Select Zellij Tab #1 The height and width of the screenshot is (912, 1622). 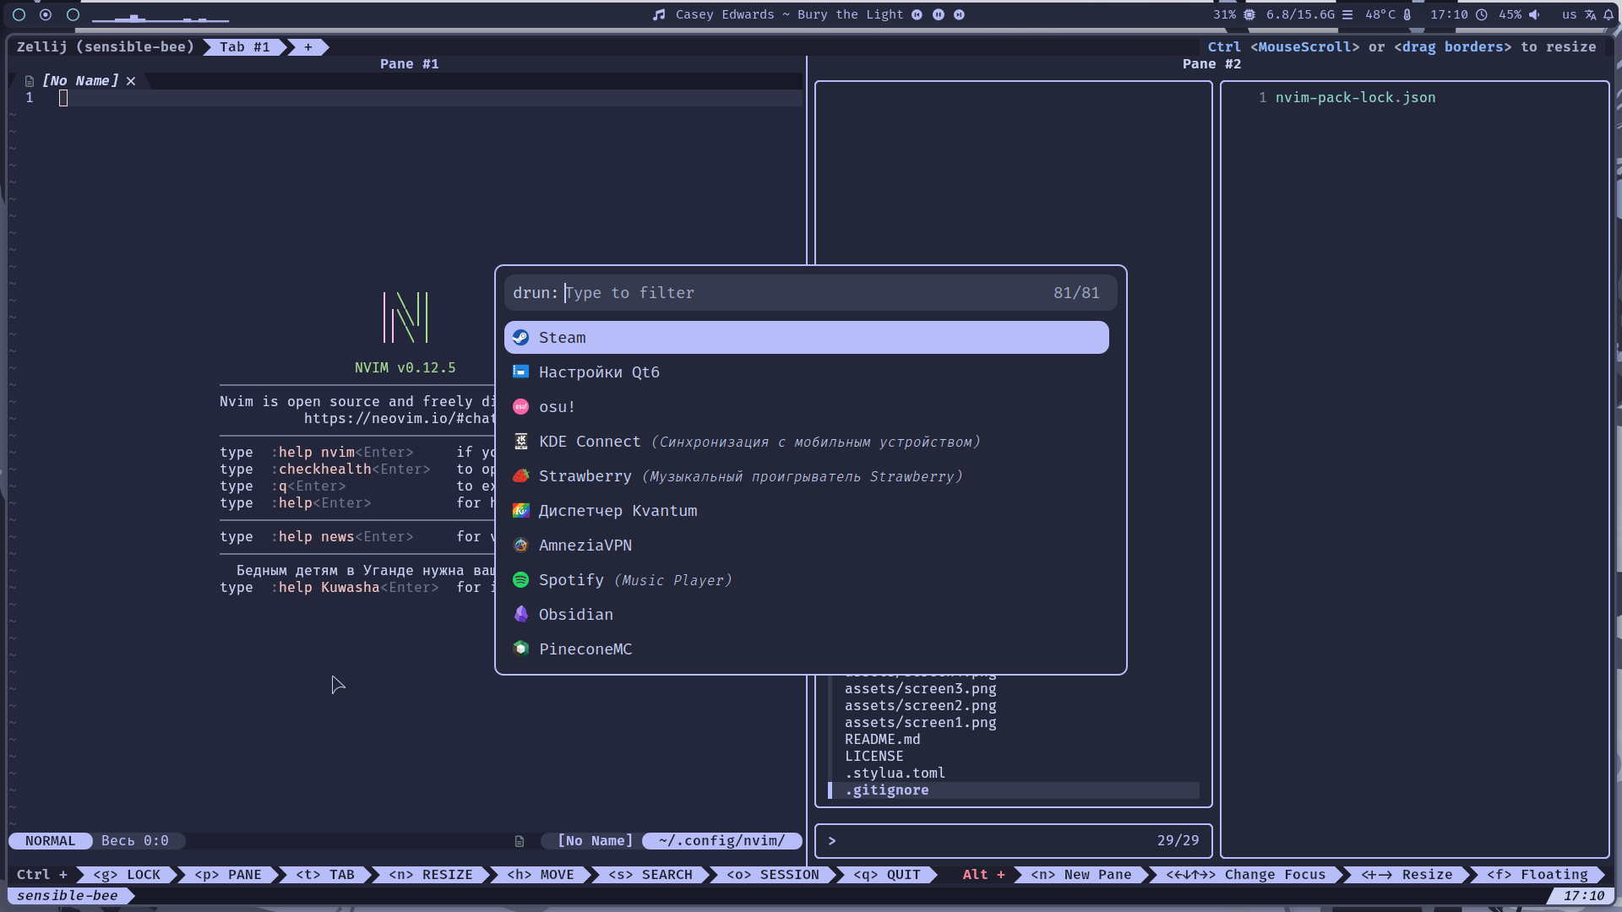pos(244,47)
